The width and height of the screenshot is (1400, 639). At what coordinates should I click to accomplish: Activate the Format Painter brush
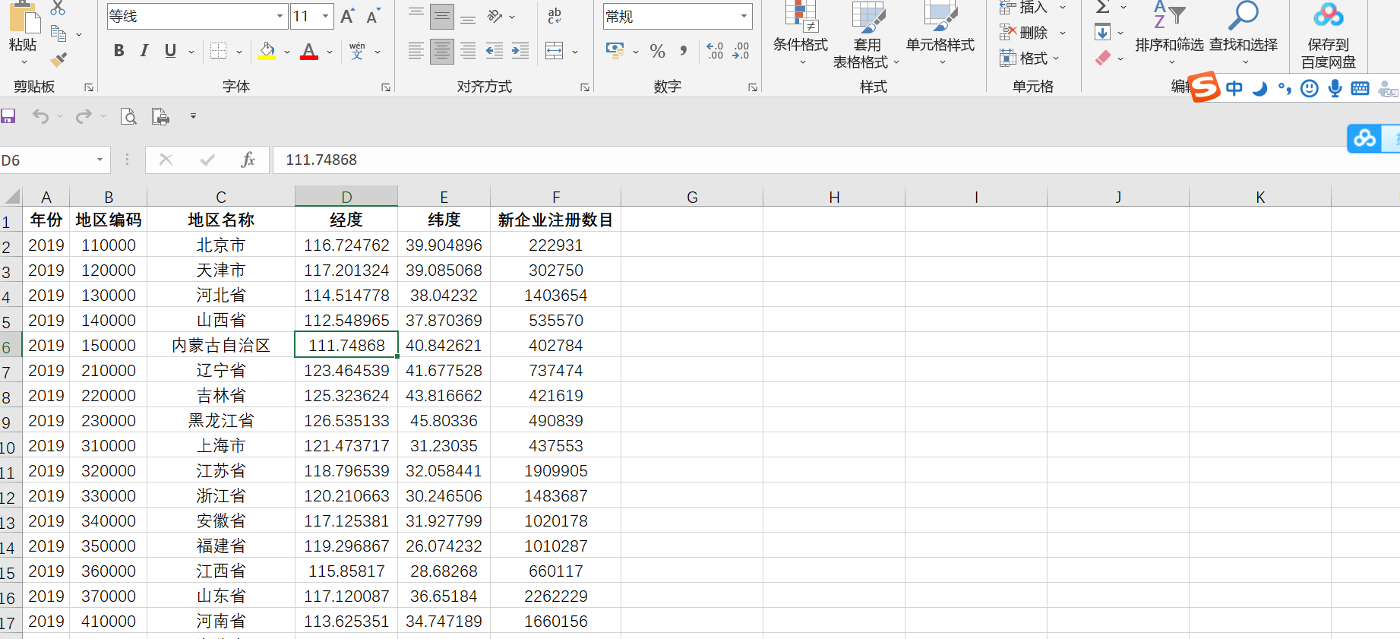pos(58,59)
